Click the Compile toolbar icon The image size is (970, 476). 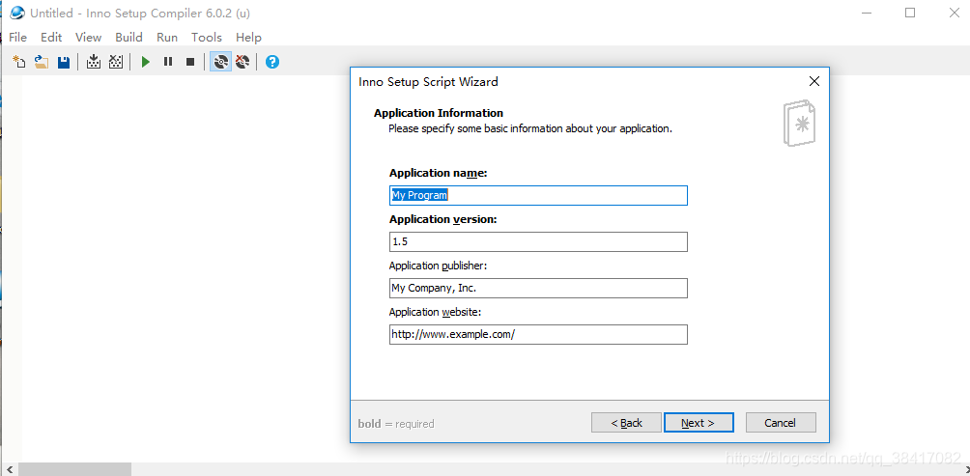pos(94,62)
